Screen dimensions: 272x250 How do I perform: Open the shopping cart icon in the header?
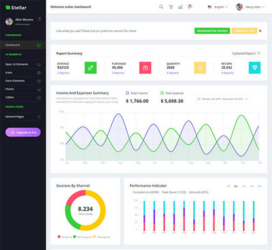point(171,7)
